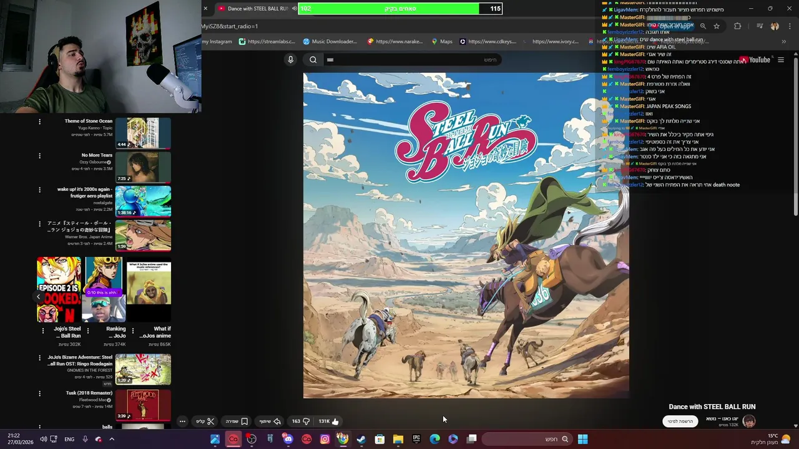Image resolution: width=799 pixels, height=449 pixels.
Task: Open the Ranking JoJo short
Action: [x=104, y=289]
